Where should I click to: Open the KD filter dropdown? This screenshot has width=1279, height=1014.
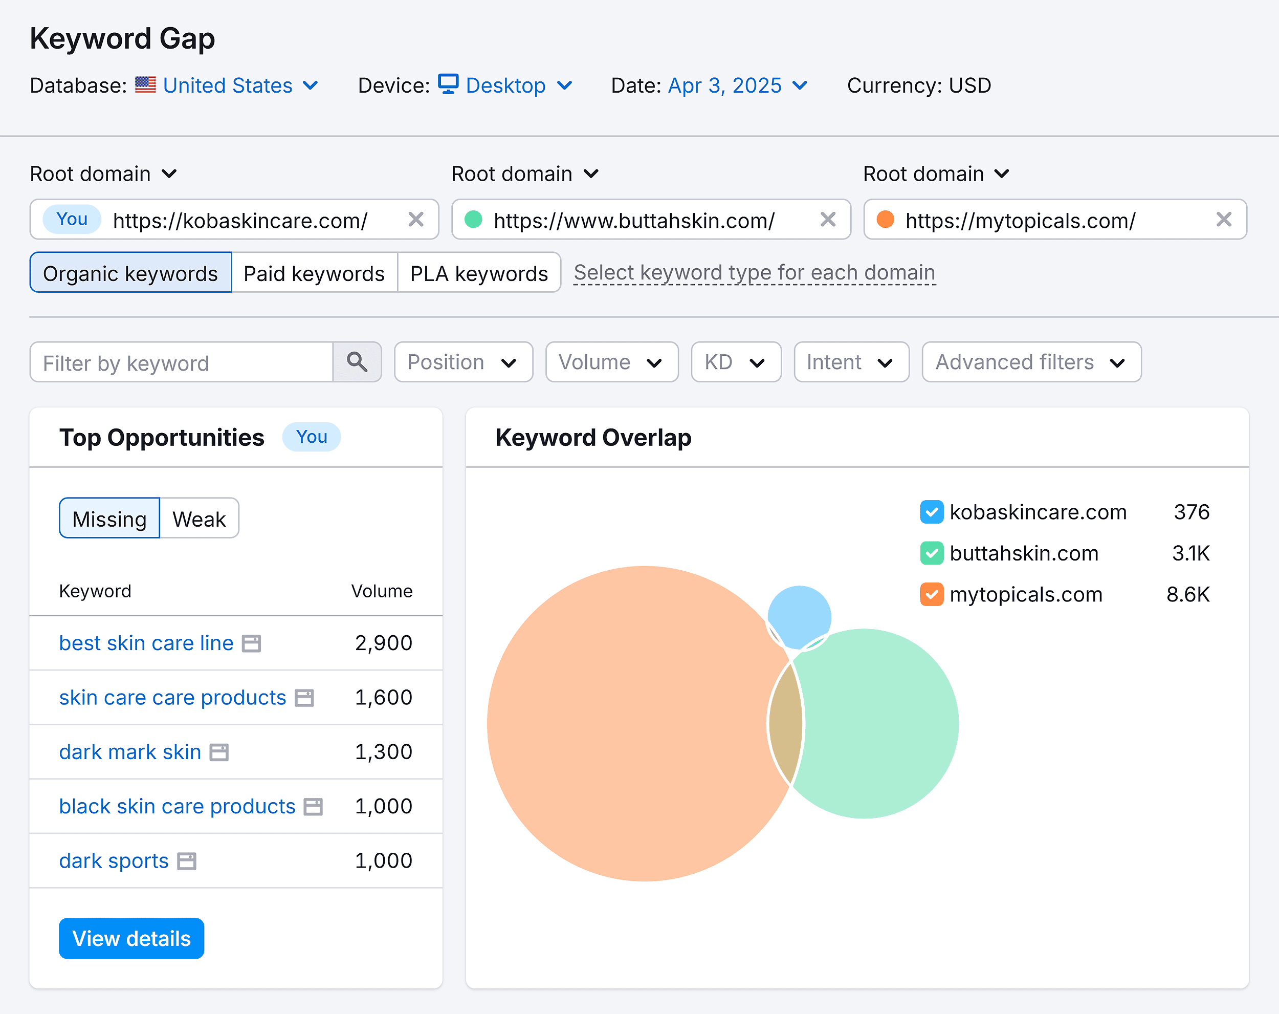(736, 361)
